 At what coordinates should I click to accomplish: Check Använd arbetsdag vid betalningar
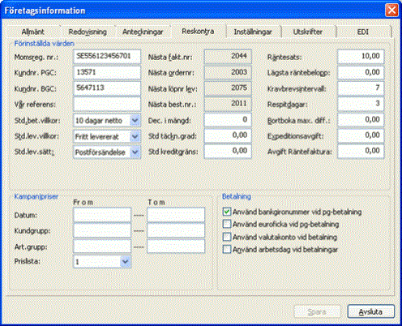[x=227, y=249]
